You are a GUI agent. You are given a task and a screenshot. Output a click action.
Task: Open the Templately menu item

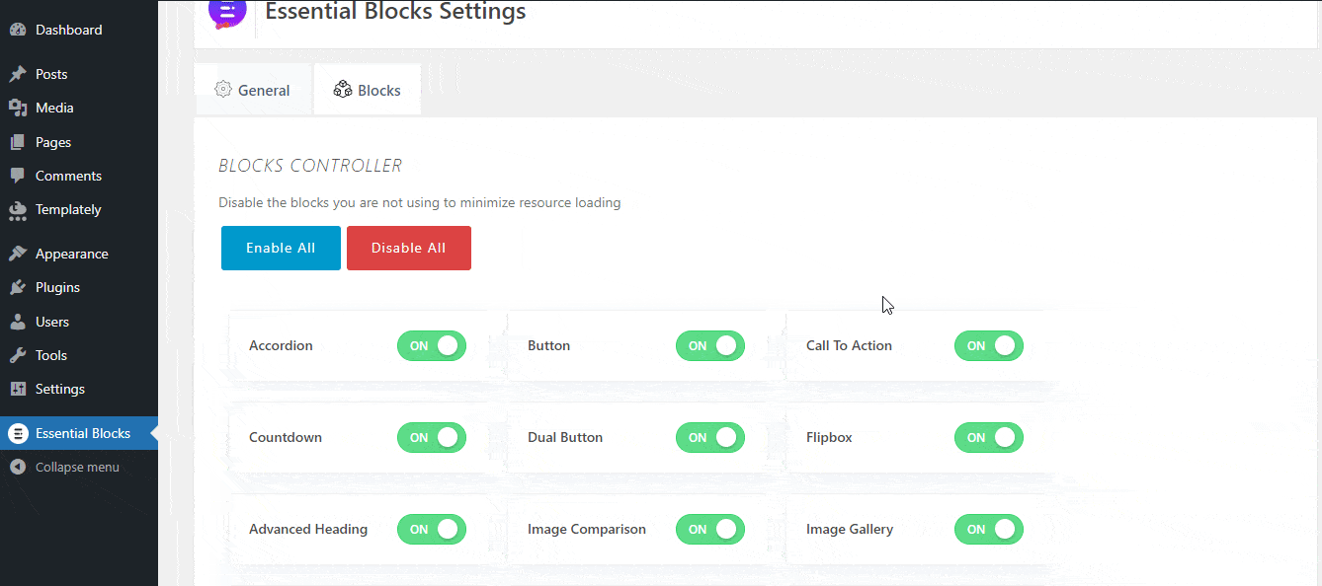79,209
